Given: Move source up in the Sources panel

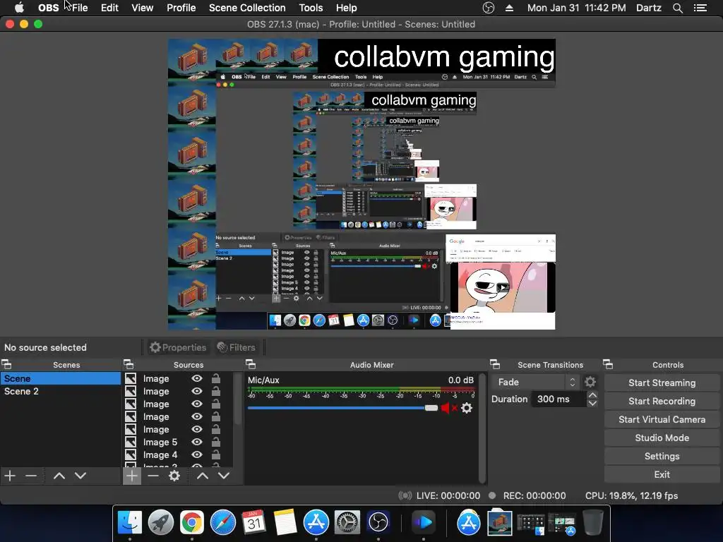Looking at the screenshot, I should click(x=203, y=476).
